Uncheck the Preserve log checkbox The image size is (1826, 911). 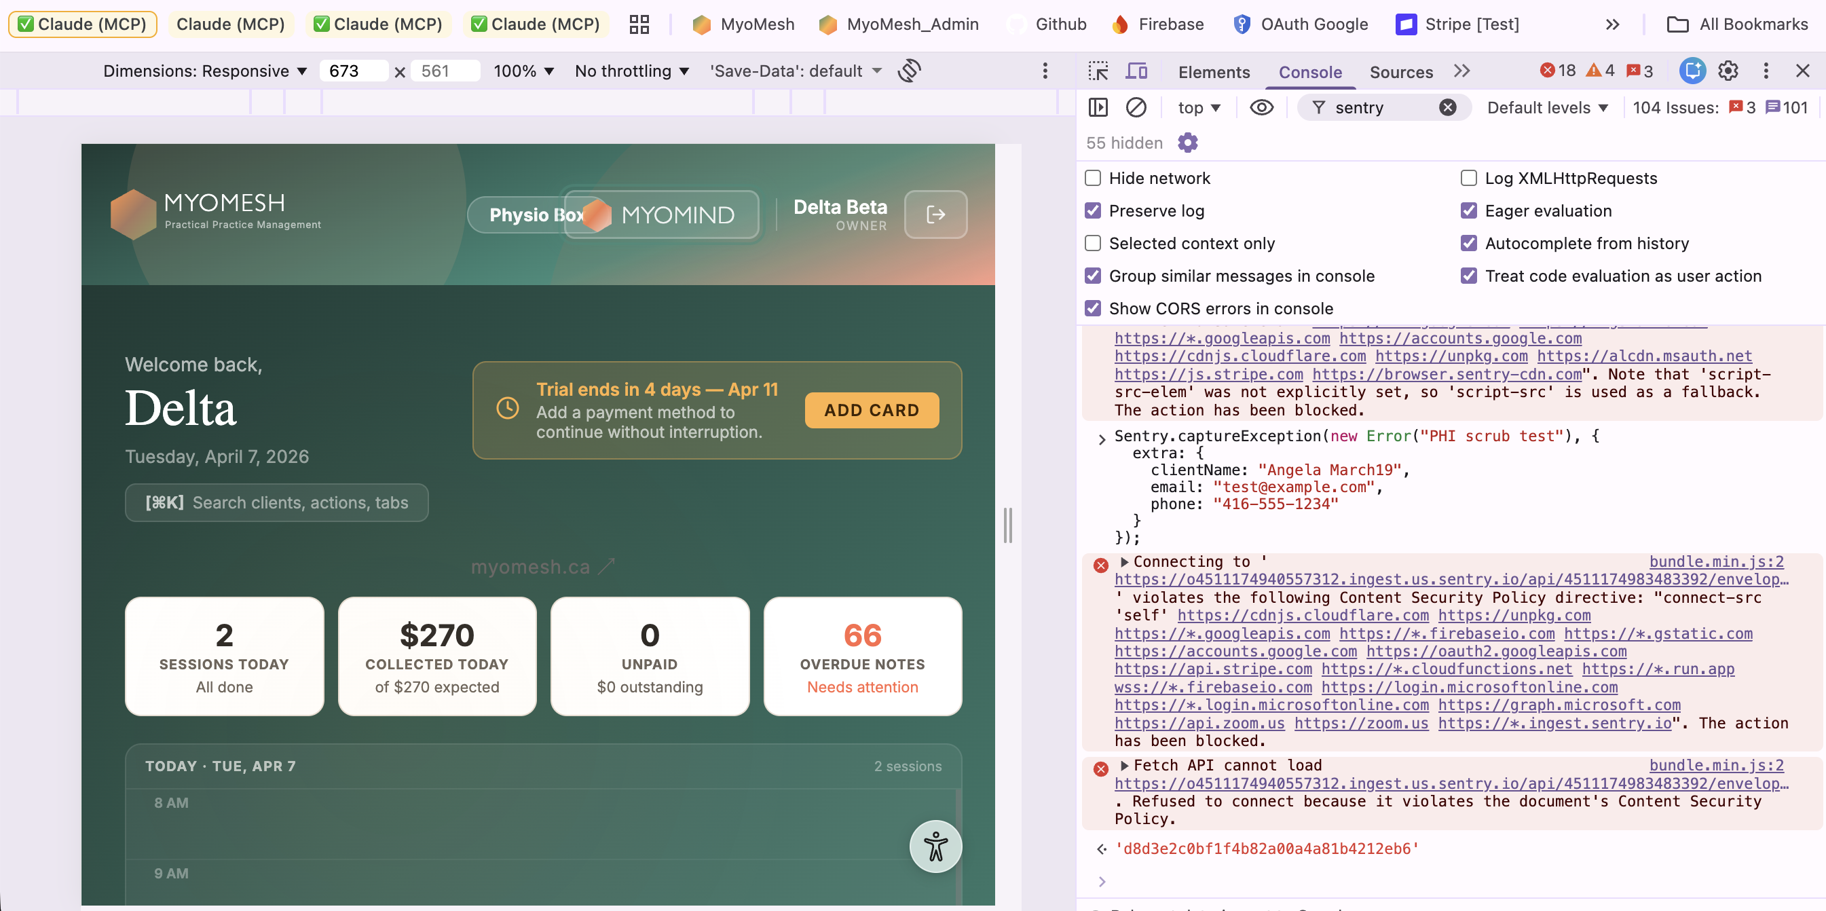1093,210
